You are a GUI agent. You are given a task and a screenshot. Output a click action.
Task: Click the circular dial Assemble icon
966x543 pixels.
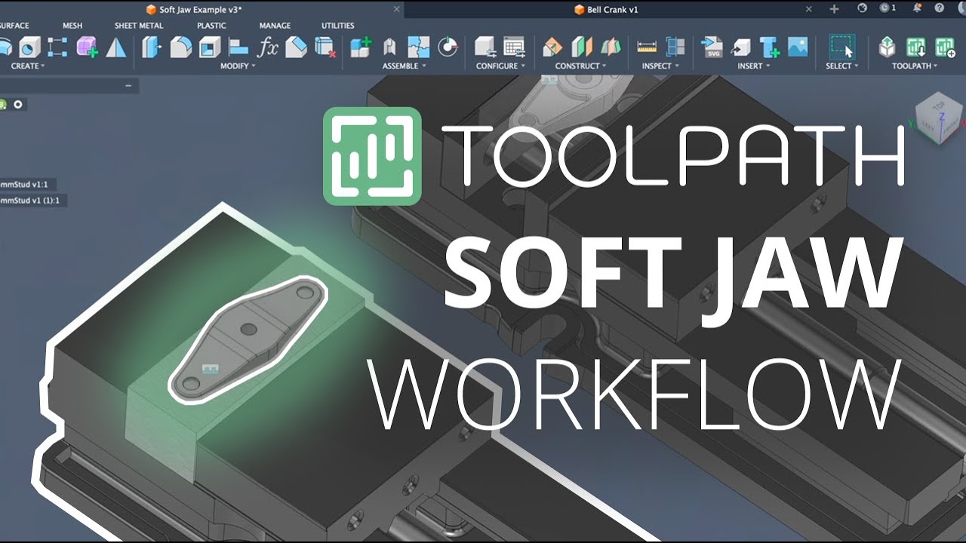(x=448, y=48)
